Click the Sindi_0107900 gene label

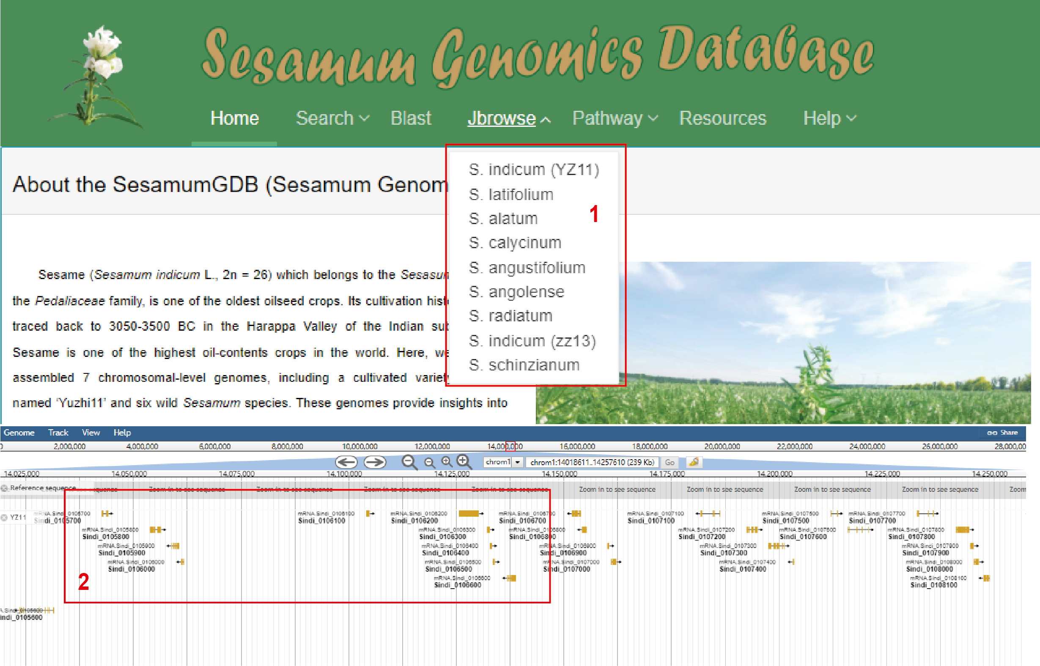tap(925, 553)
